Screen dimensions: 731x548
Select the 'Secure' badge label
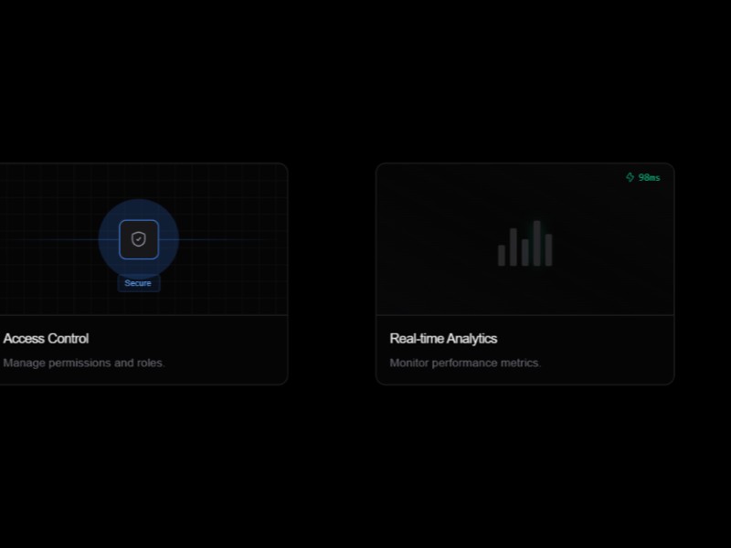point(138,283)
